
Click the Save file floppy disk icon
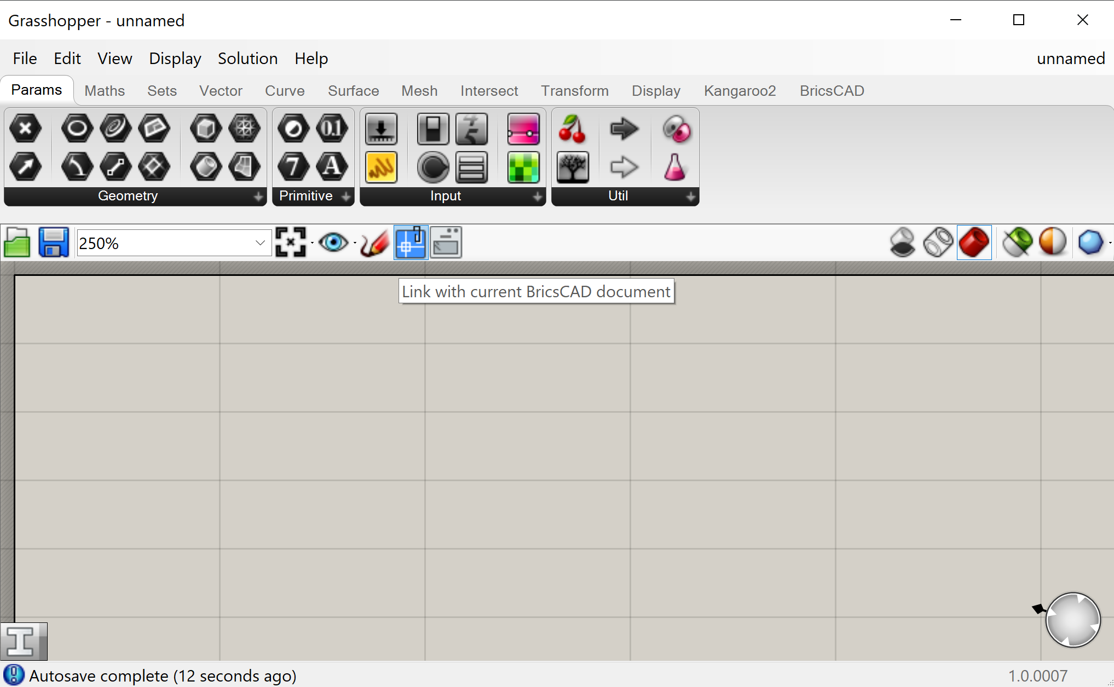(54, 243)
